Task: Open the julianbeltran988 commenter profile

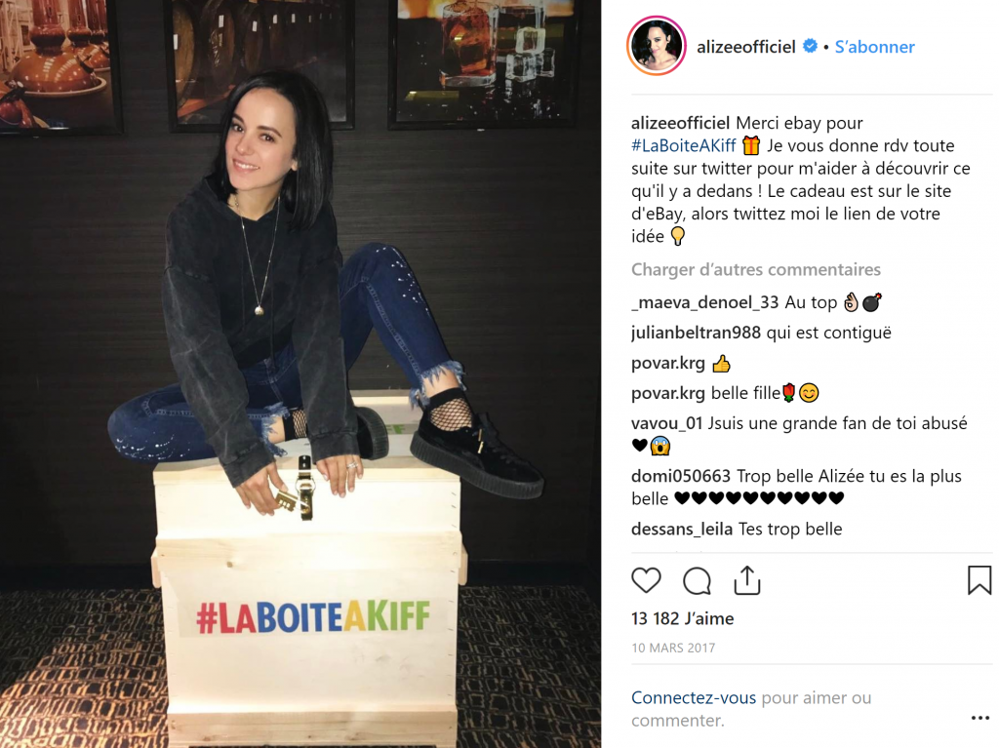Action: (696, 333)
